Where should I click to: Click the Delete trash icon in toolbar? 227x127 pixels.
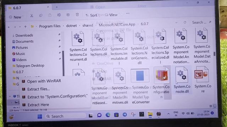click(x=77, y=14)
